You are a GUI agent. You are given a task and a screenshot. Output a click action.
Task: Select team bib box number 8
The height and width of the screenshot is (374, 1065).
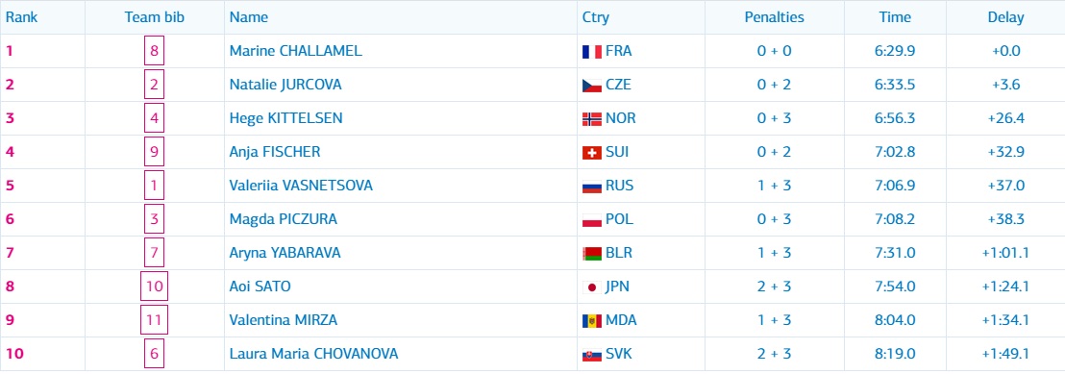coord(154,51)
